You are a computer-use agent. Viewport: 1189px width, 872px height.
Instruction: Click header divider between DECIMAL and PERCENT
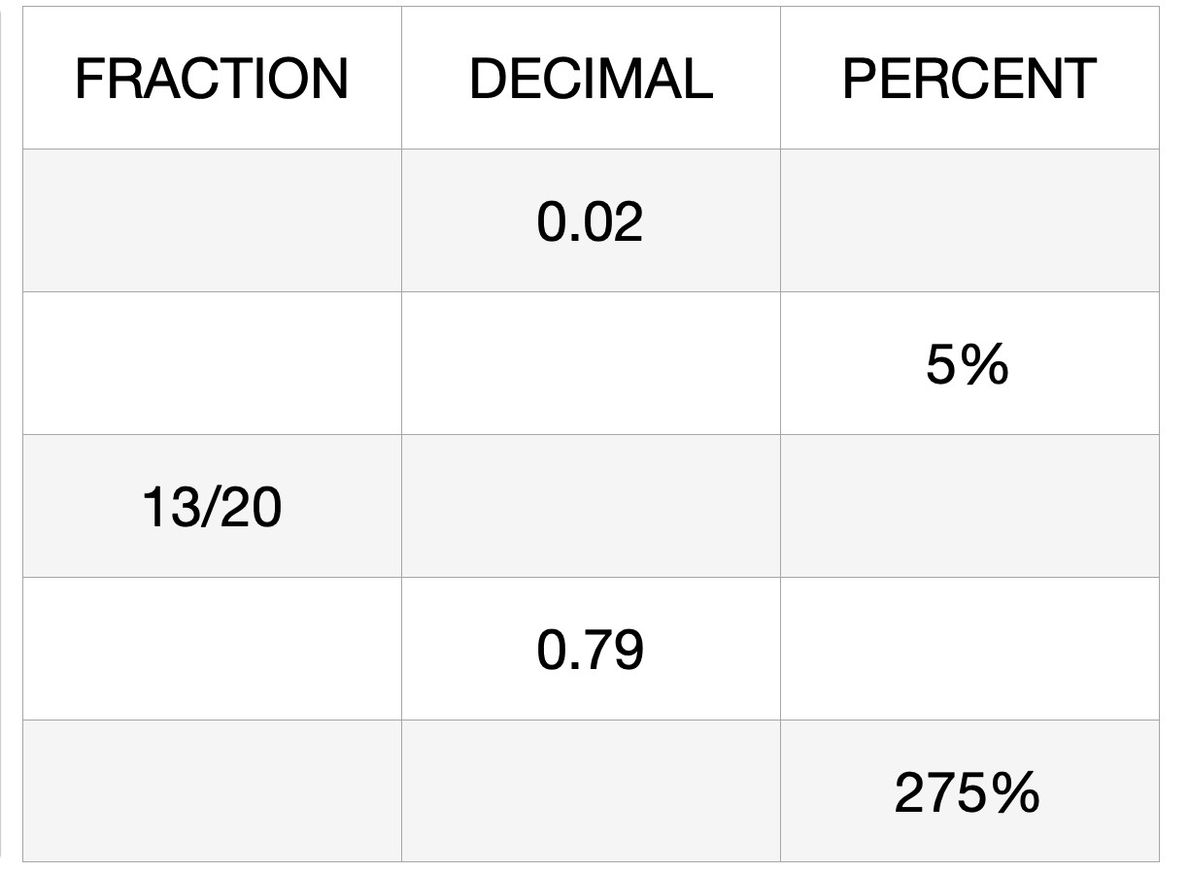[x=780, y=79]
